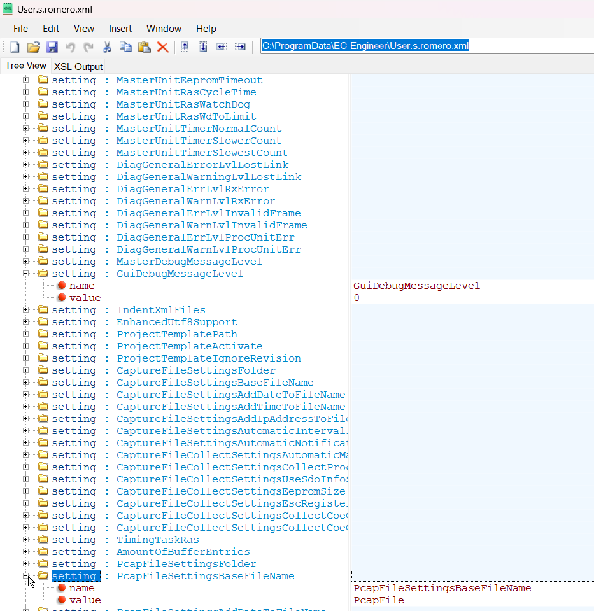Collapse the GuiDebugMessageLevel setting node
The width and height of the screenshot is (594, 611).
(26, 274)
